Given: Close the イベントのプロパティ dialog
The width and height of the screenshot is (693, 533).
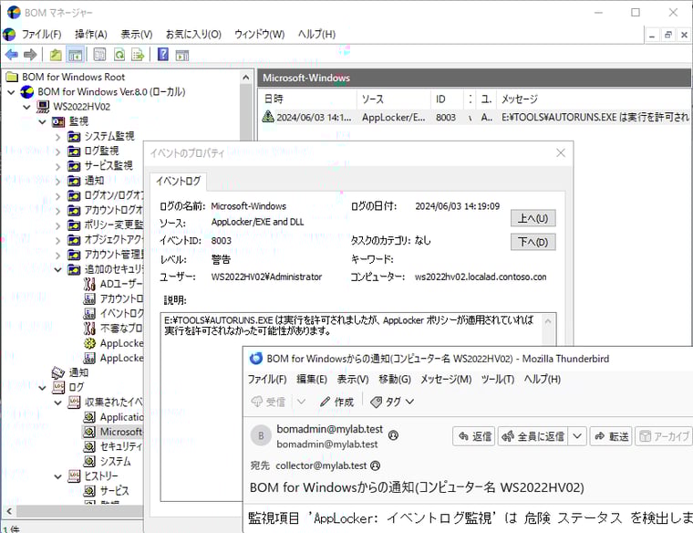Looking at the screenshot, I should tap(561, 152).
